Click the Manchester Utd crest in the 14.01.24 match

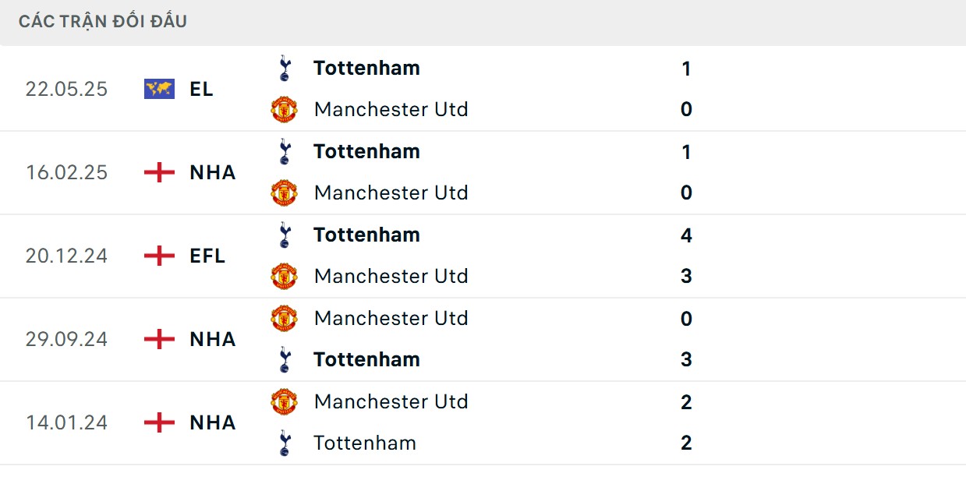(284, 401)
